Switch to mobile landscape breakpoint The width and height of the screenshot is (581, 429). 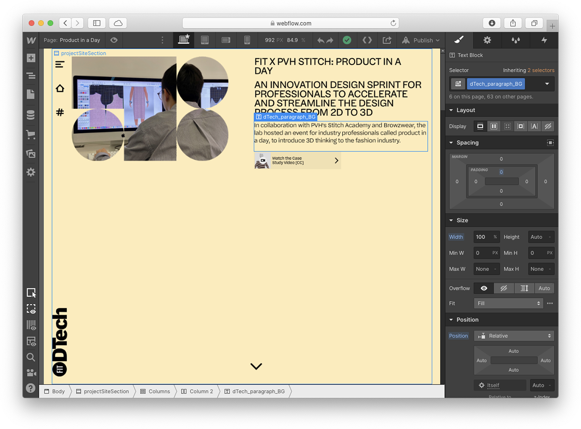(x=226, y=40)
